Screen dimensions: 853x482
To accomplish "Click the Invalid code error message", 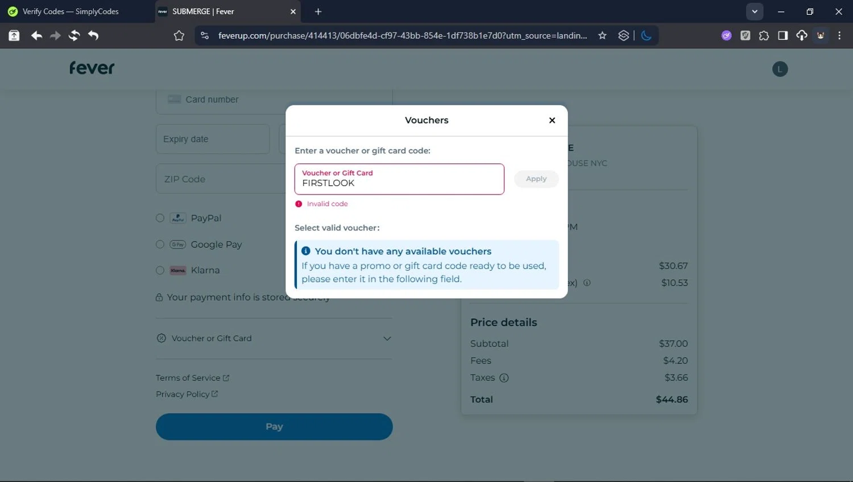I will click(327, 204).
